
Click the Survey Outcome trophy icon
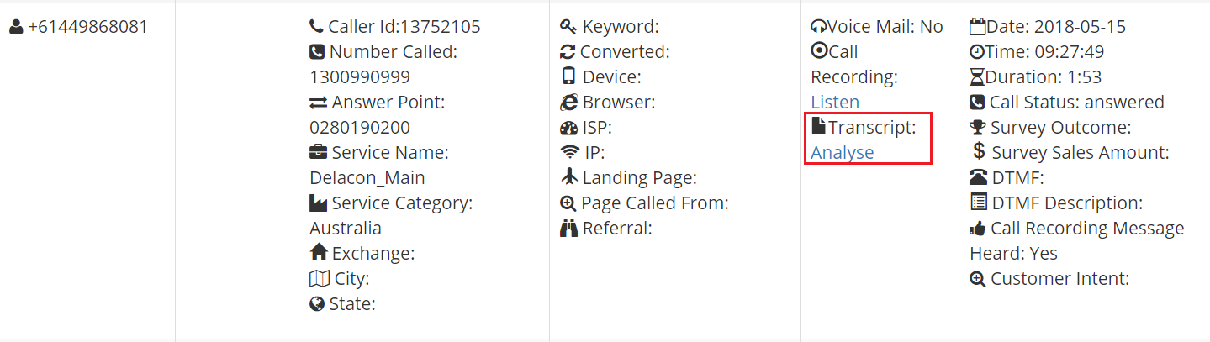click(x=977, y=128)
